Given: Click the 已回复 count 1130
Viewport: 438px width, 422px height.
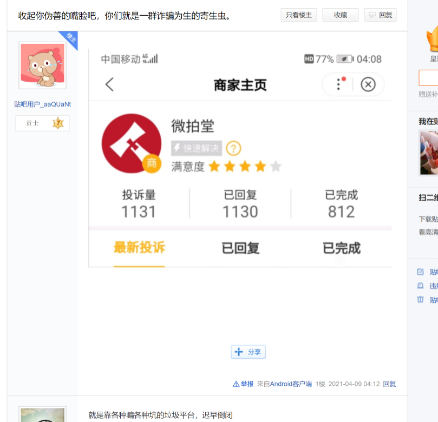Looking at the screenshot, I should pos(240,212).
